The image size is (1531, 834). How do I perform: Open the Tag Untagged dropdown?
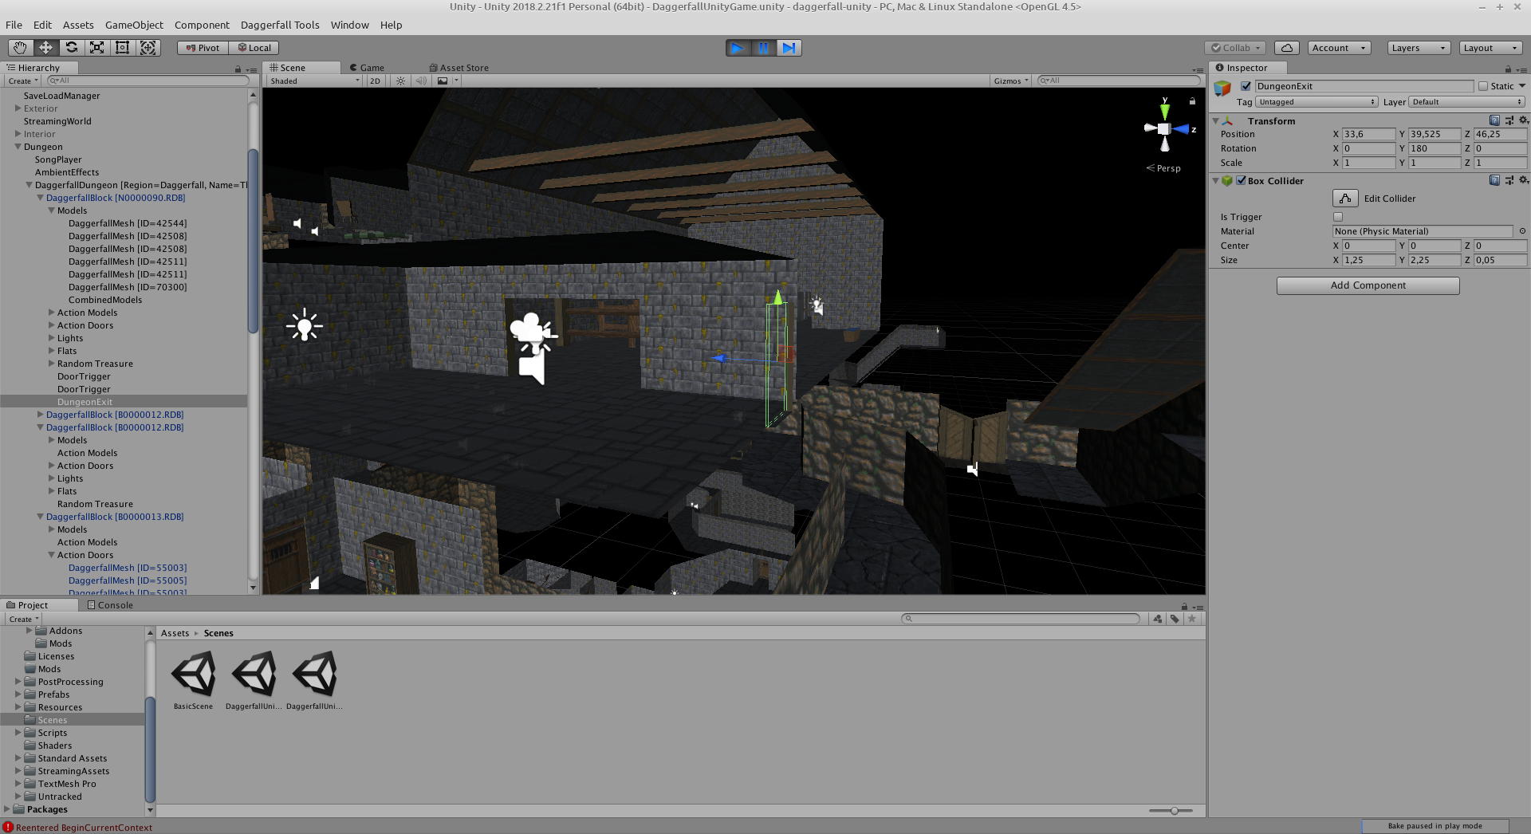(x=1317, y=102)
